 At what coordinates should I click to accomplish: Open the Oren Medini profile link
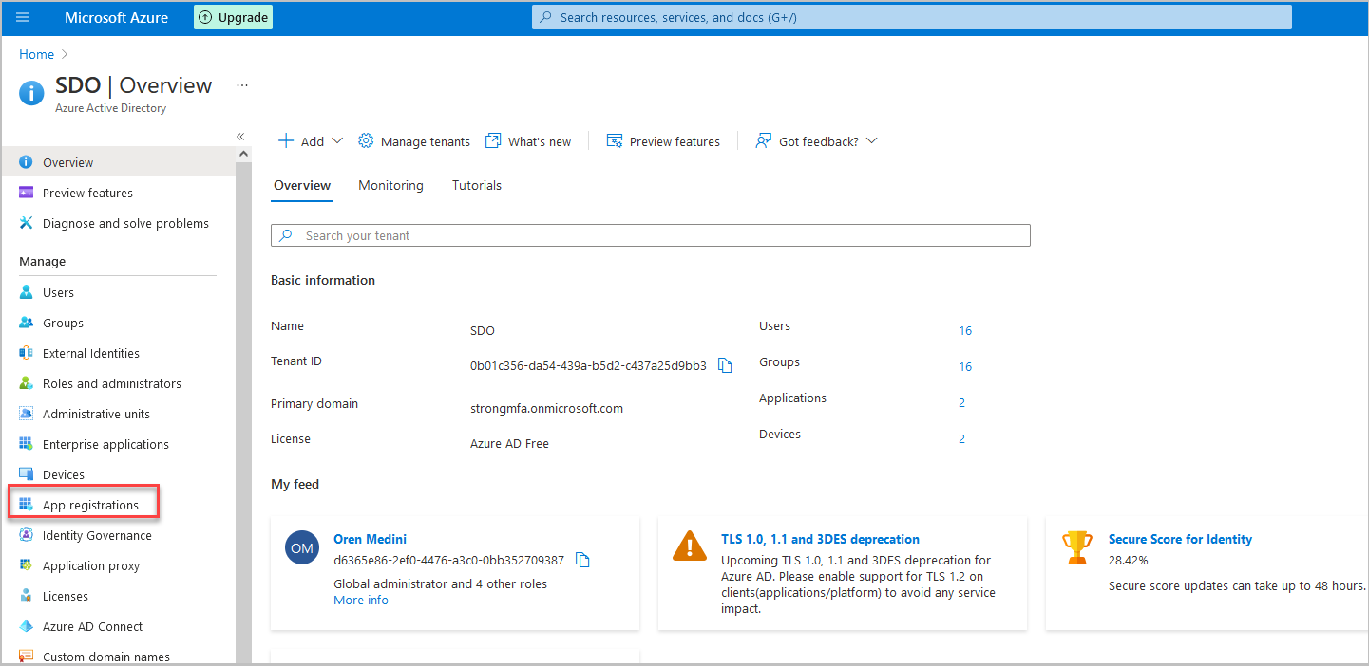click(370, 539)
